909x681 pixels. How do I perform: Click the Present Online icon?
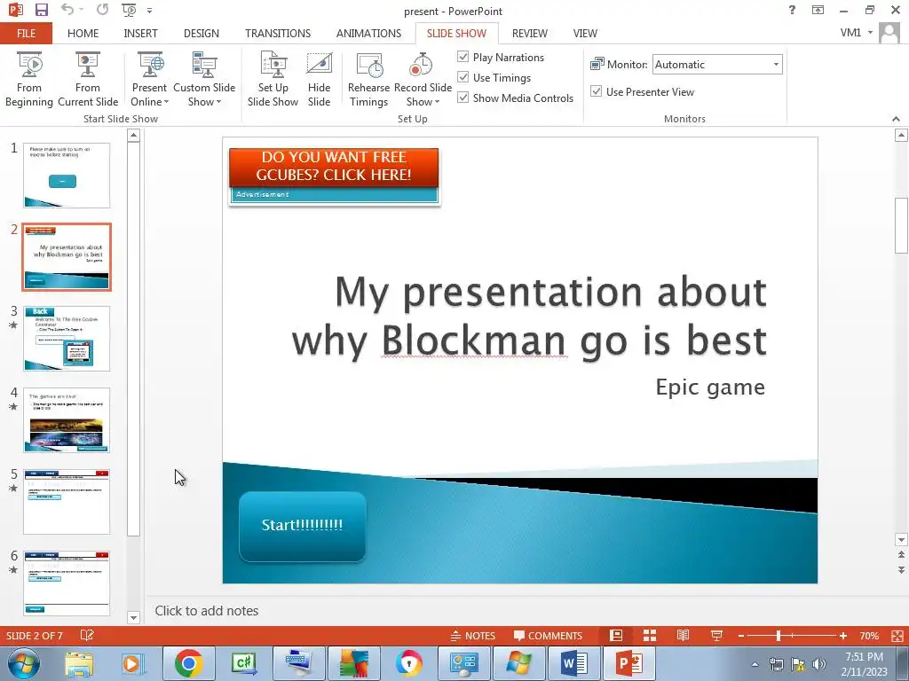(x=149, y=64)
